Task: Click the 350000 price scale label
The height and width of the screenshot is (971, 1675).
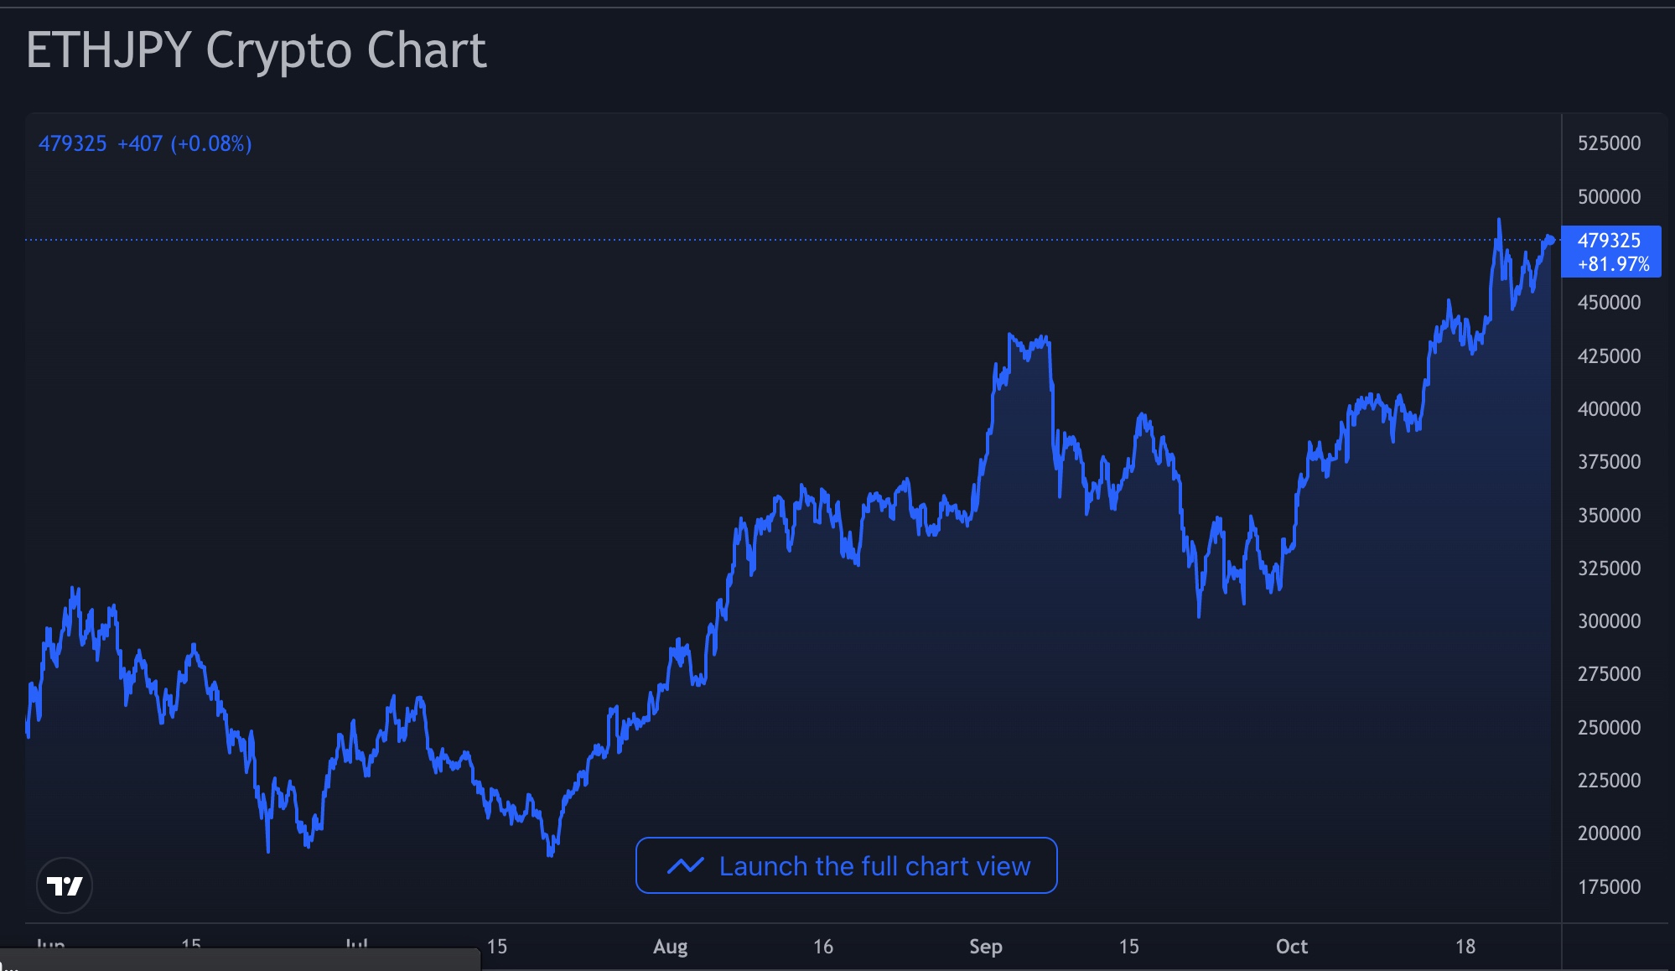Action: pyautogui.click(x=1609, y=516)
